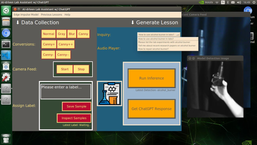
Task: Click the Canny++ conversion button
Action: click(x=66, y=44)
